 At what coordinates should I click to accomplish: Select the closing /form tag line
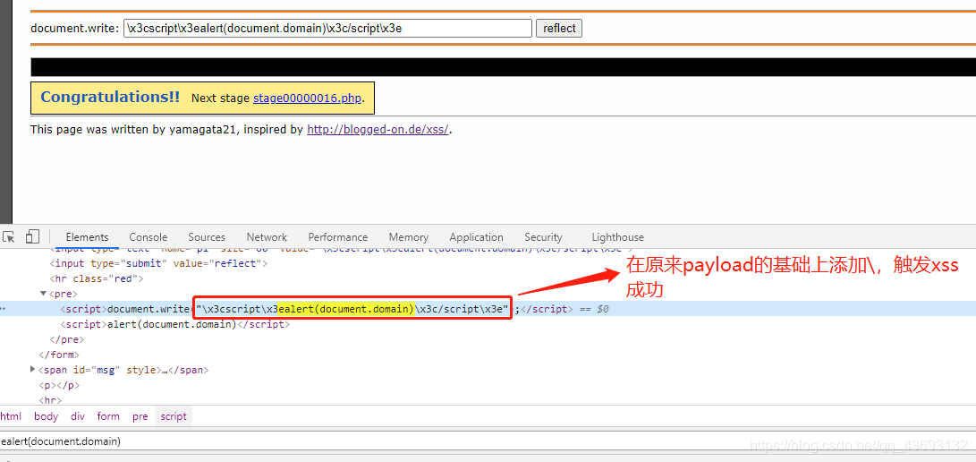pyautogui.click(x=59, y=355)
